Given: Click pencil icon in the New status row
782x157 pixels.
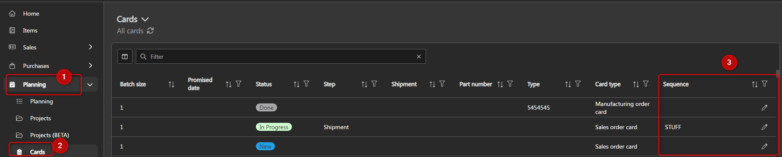Looking at the screenshot, I should tap(764, 146).
